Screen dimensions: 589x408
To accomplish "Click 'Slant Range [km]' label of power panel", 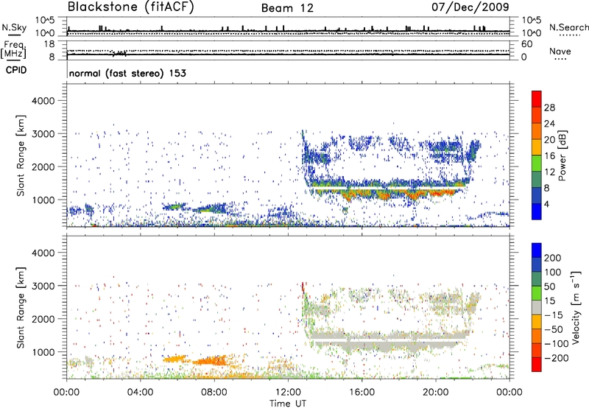I will (x=21, y=155).
